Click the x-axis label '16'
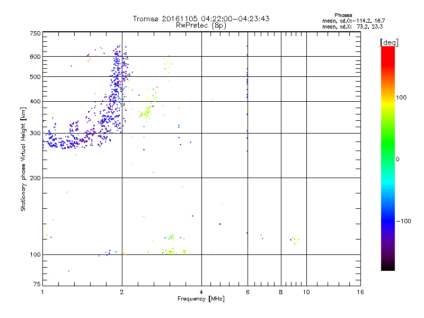 [x=360, y=292]
